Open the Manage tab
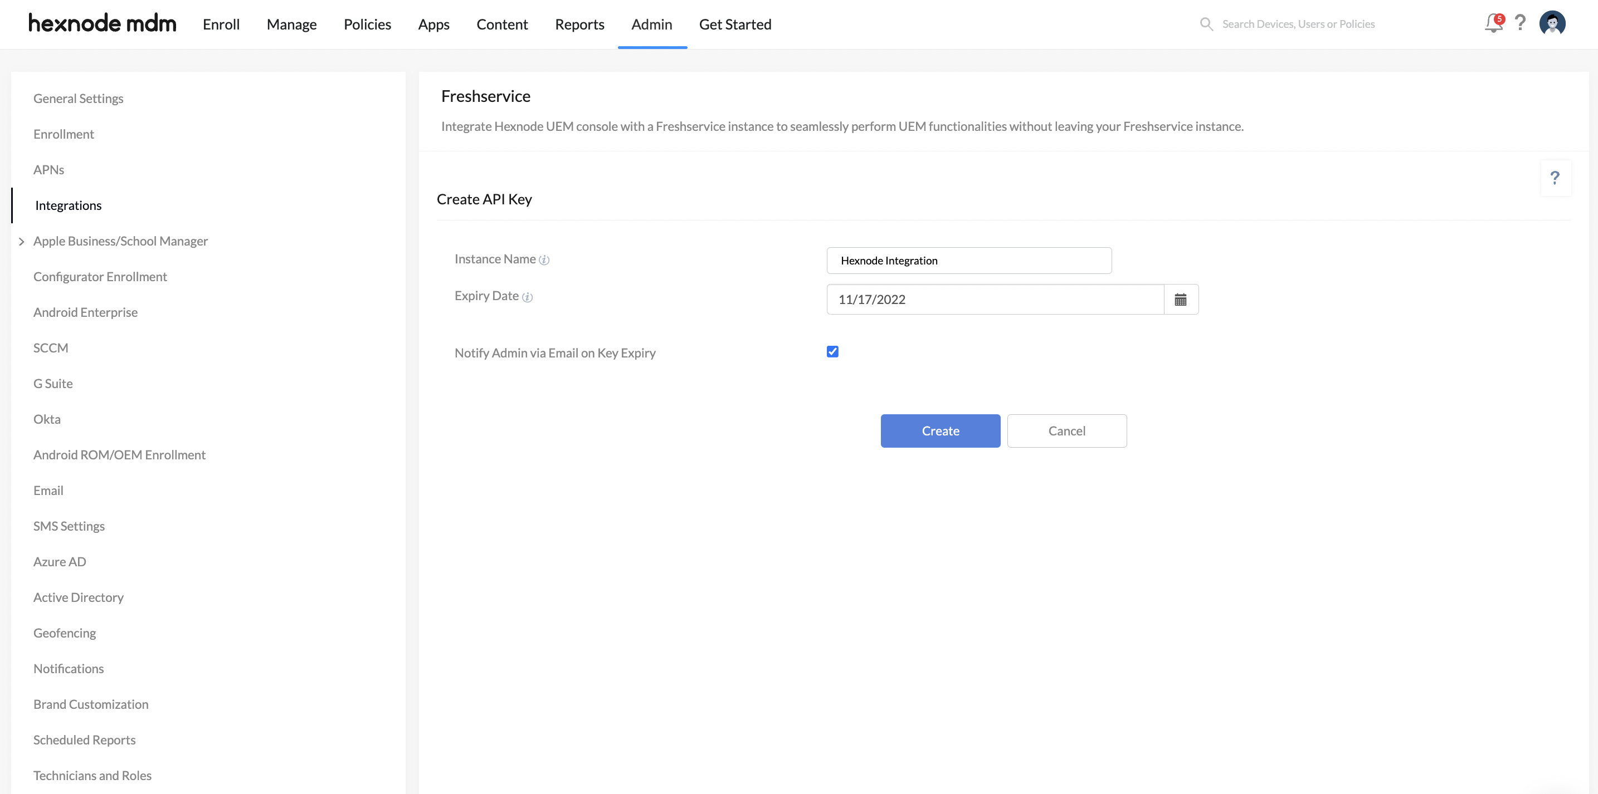This screenshot has height=794, width=1598. point(291,24)
